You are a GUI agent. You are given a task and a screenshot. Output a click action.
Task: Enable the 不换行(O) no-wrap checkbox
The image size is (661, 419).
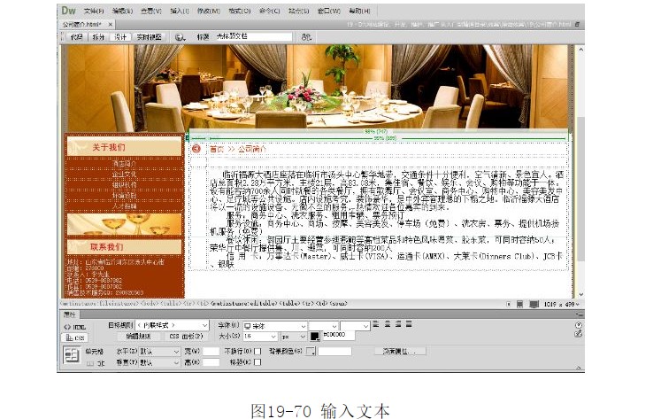click(x=258, y=351)
